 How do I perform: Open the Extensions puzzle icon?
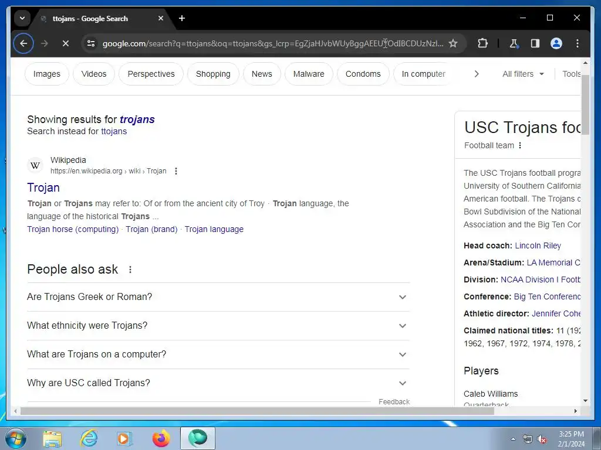[482, 43]
